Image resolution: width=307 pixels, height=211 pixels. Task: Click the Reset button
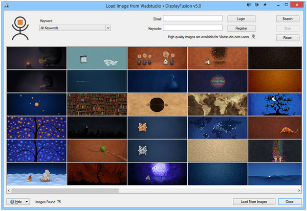coord(288,38)
